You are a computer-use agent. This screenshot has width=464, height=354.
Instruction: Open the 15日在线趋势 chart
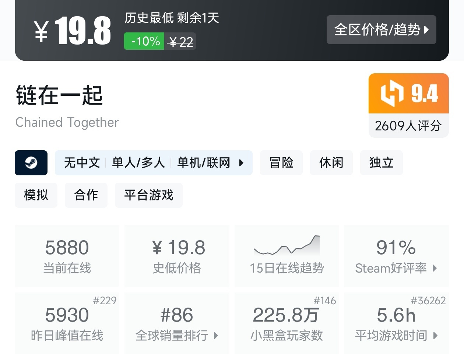click(x=287, y=256)
